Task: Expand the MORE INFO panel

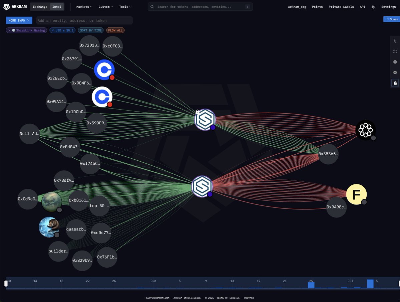Action: (x=19, y=20)
